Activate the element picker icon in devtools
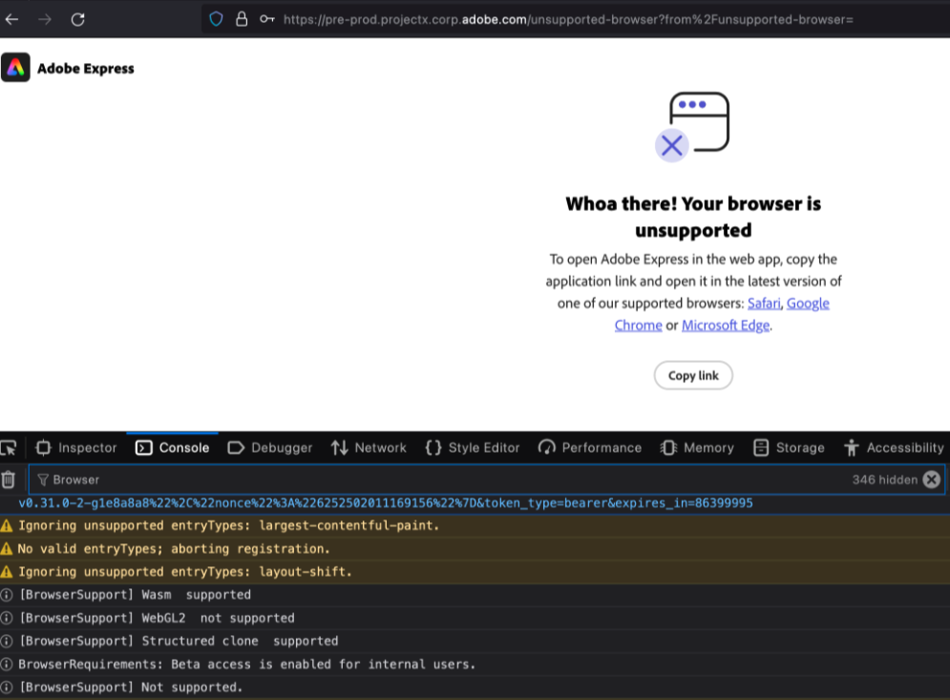This screenshot has width=950, height=700. click(9, 447)
